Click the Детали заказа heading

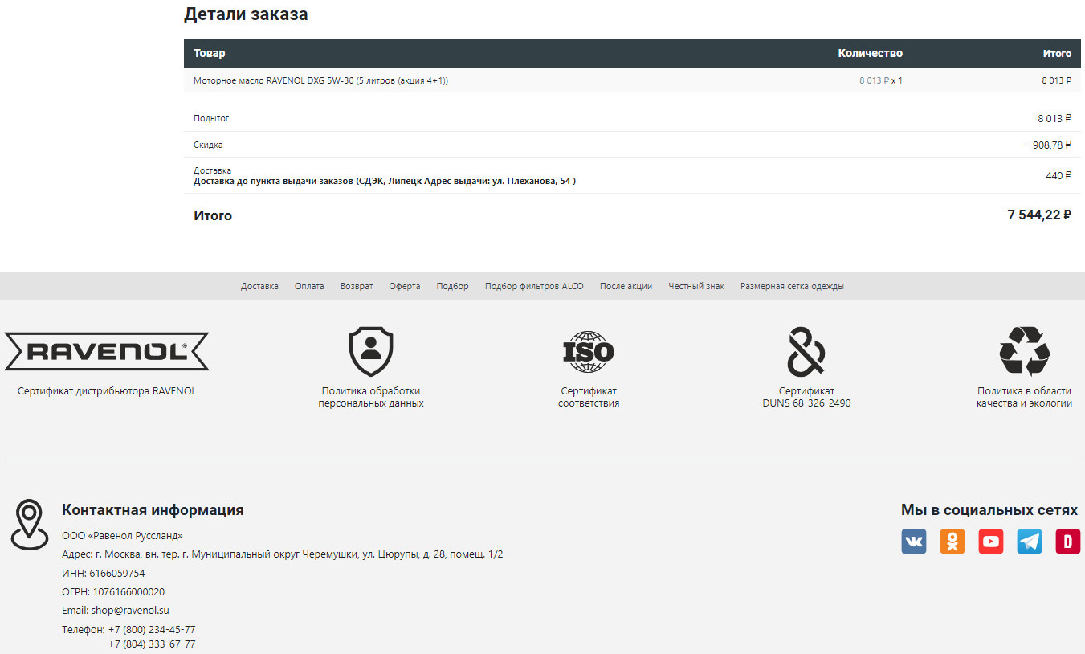[246, 14]
